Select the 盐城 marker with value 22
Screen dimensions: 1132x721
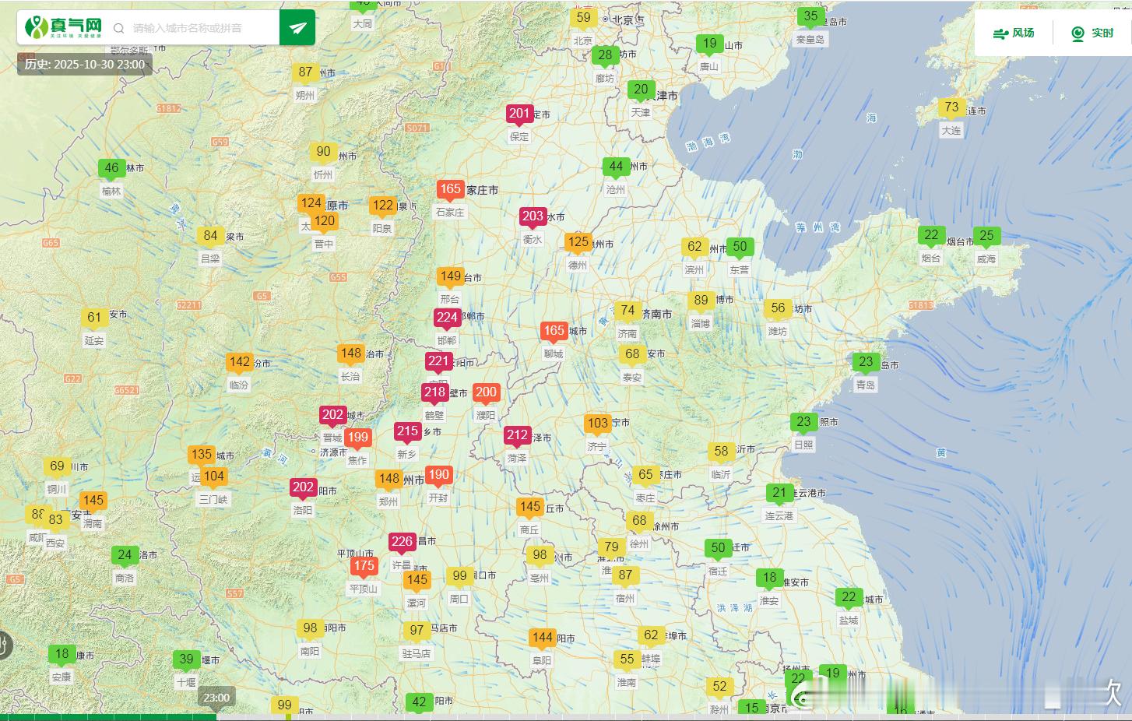point(849,599)
